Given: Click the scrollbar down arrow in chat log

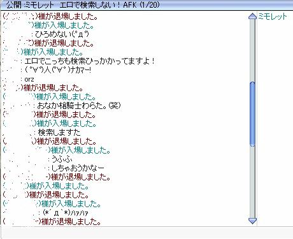Looking at the screenshot, I should (252, 221).
